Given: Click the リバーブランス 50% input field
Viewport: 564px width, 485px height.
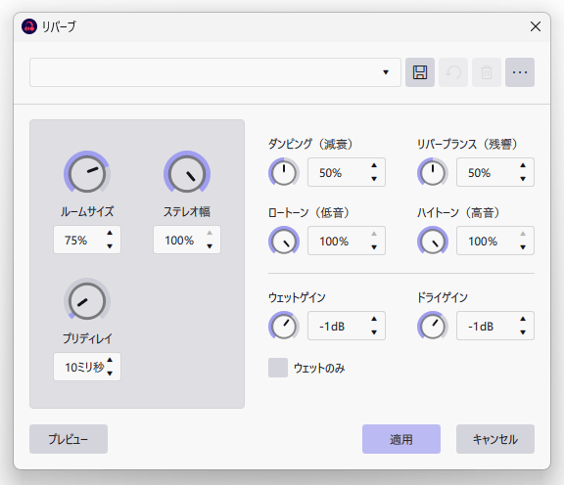Looking at the screenshot, I should point(495,172).
